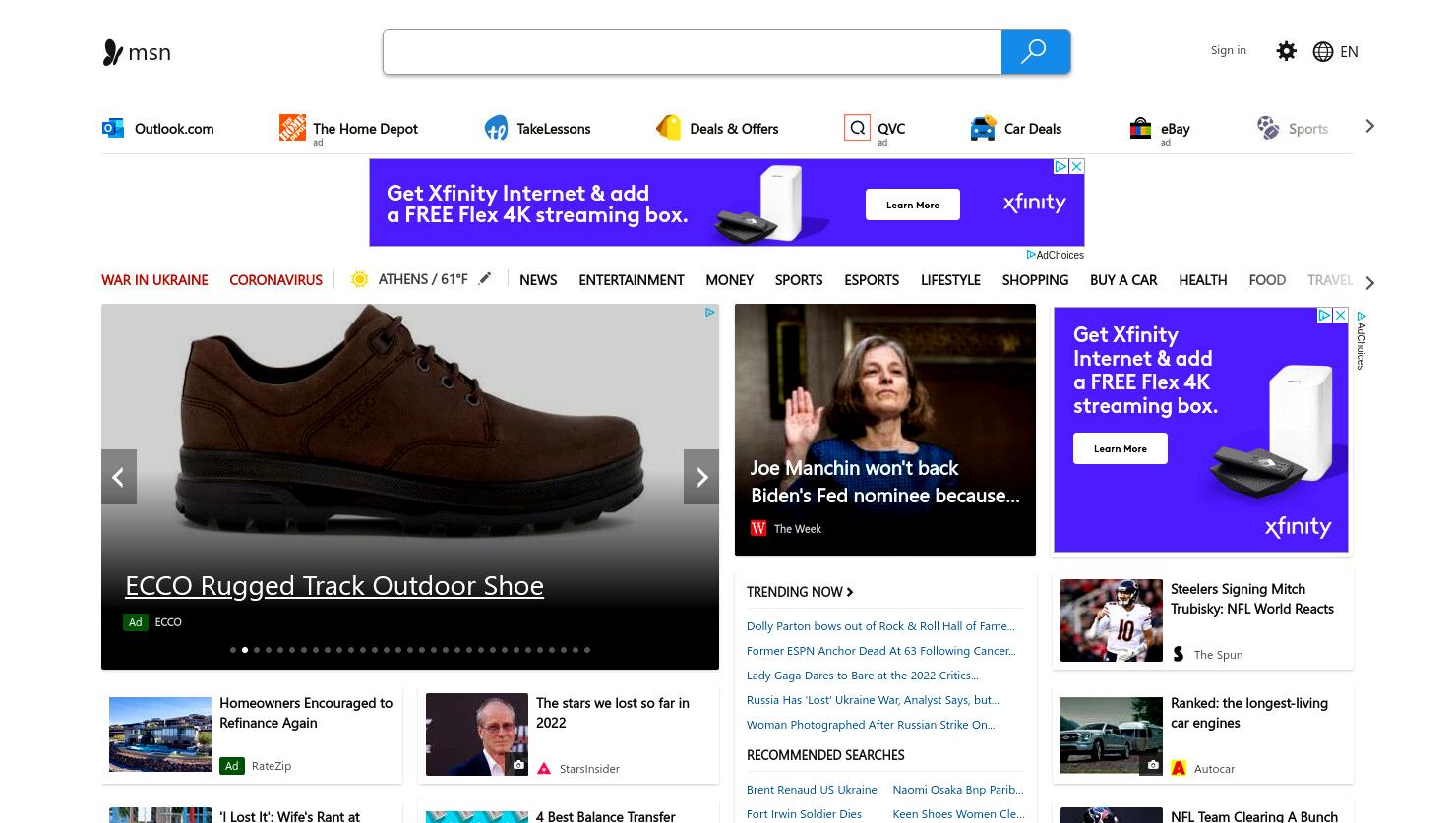
Task: Open WAR IN UKRAINE section
Action: coord(154,280)
